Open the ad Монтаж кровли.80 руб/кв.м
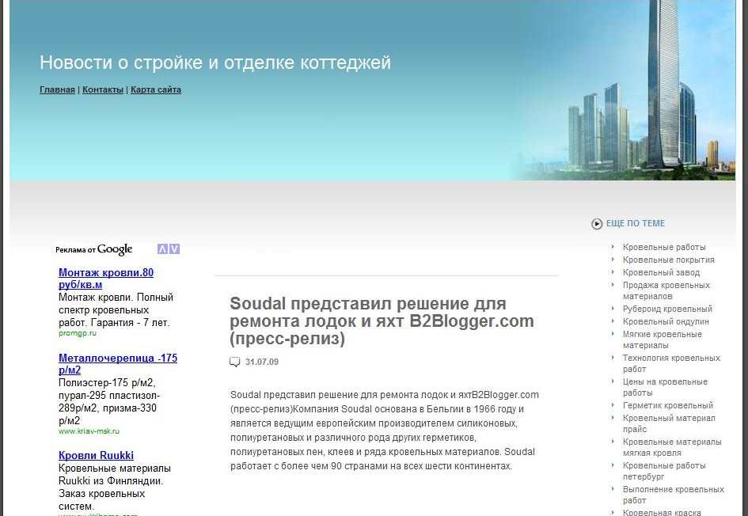The image size is (748, 516). (106, 279)
